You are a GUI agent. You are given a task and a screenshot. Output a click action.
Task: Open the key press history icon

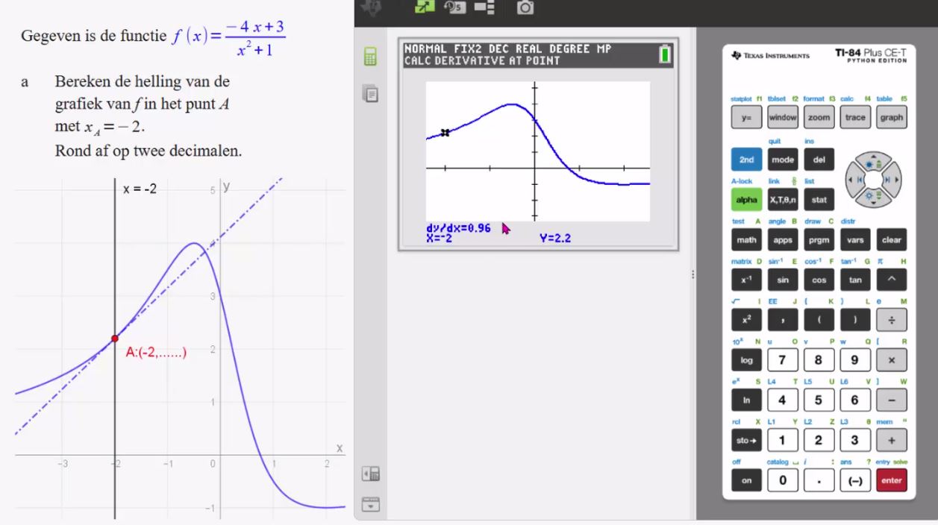tap(454, 7)
